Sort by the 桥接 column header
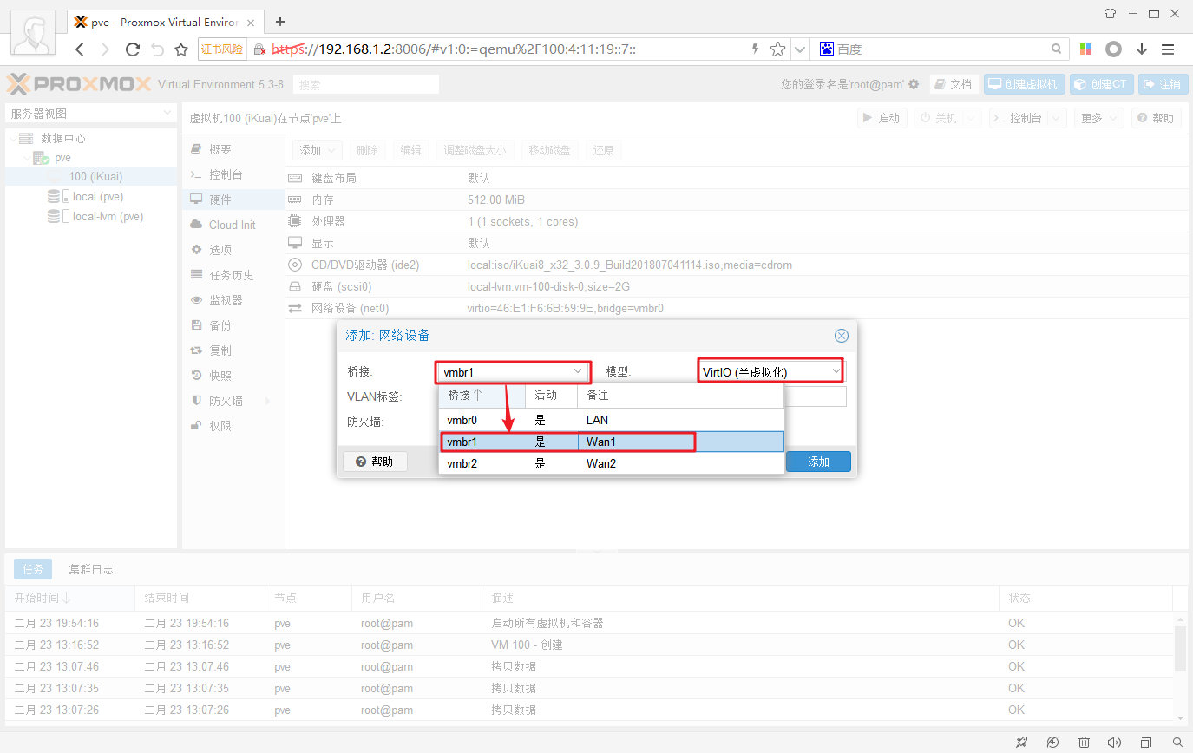The image size is (1193, 753). [482, 396]
